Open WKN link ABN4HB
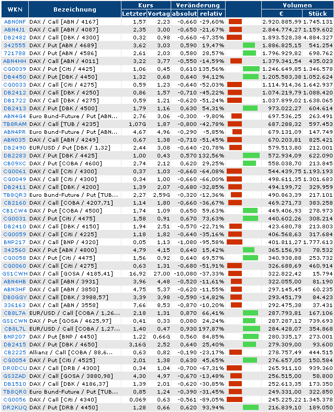 [15, 282]
